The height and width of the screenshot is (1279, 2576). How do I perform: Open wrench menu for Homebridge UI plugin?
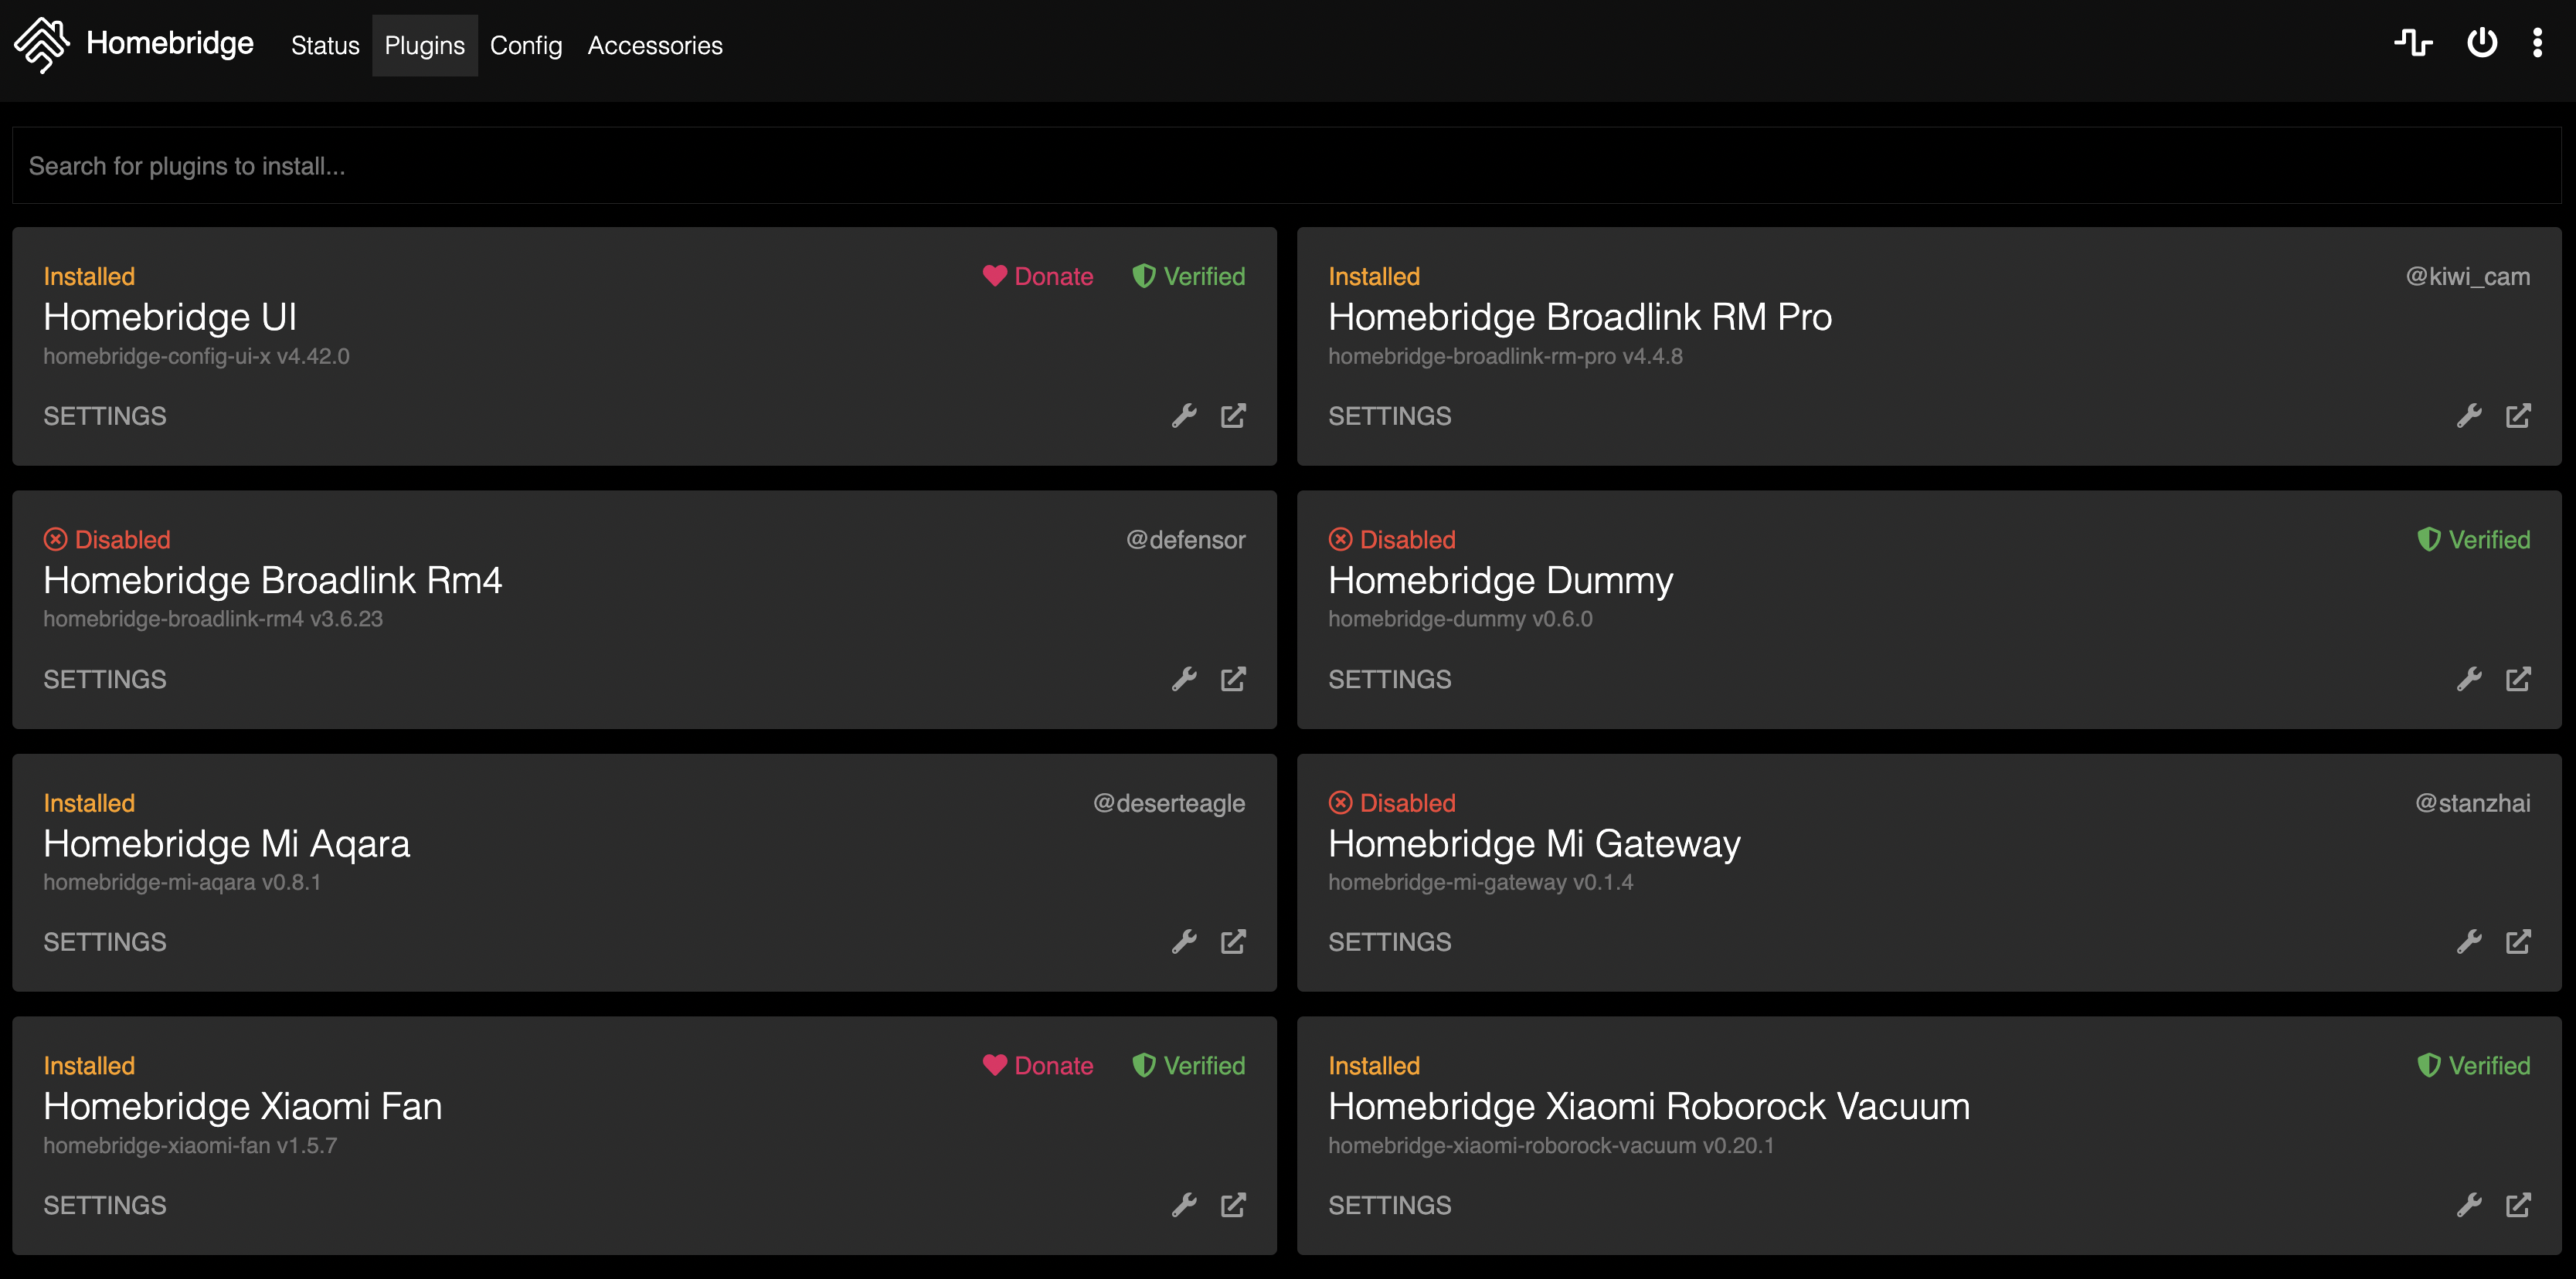click(x=1184, y=416)
